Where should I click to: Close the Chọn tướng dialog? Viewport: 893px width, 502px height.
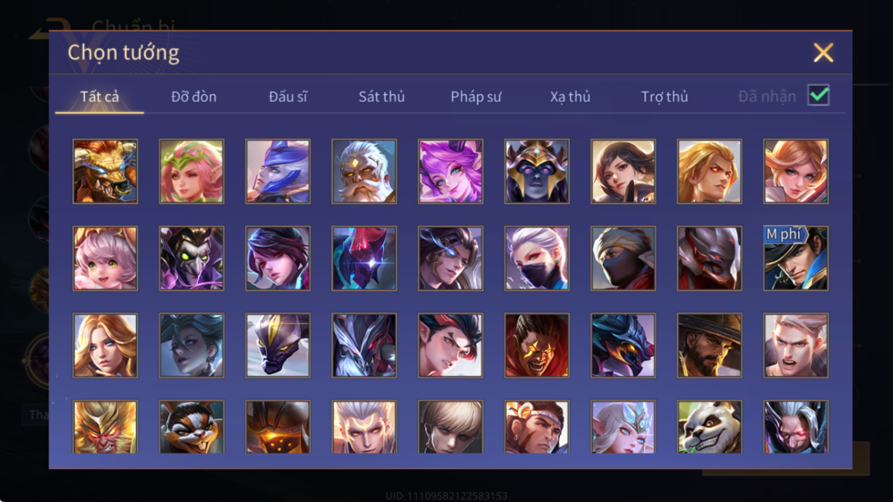(x=823, y=52)
